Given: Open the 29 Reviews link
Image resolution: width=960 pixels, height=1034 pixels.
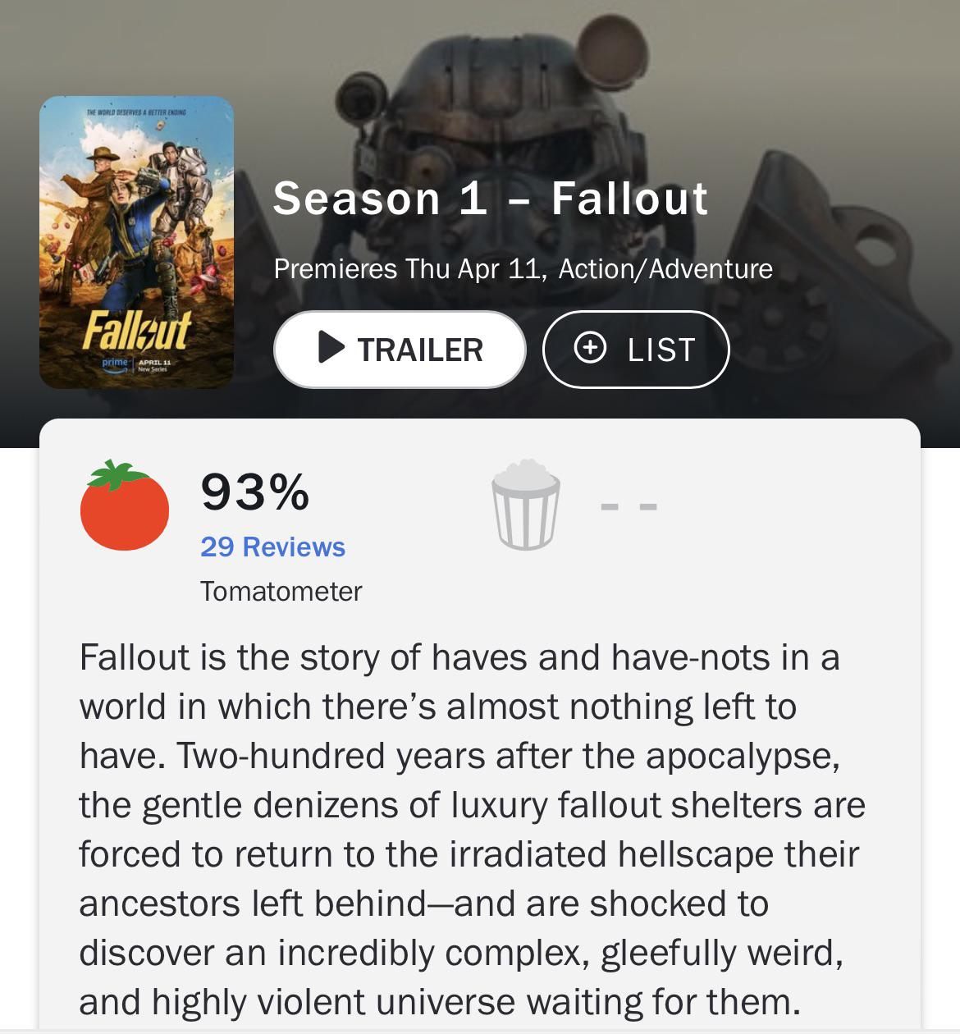Looking at the screenshot, I should 273,546.
